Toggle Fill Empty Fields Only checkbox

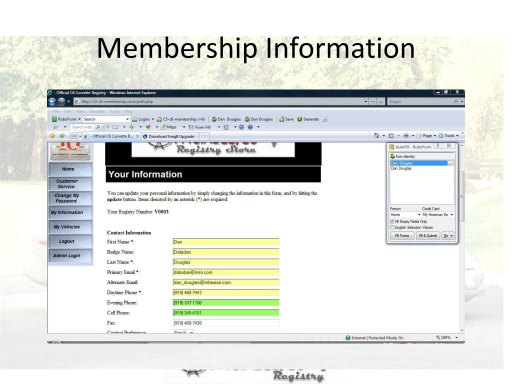(392, 221)
